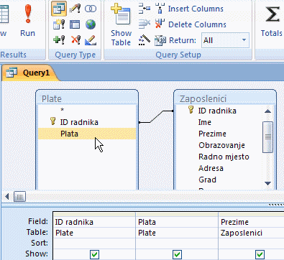This screenshot has height=260, width=284.
Task: Uncheck Show for the ID radnika column
Action: coord(94,254)
